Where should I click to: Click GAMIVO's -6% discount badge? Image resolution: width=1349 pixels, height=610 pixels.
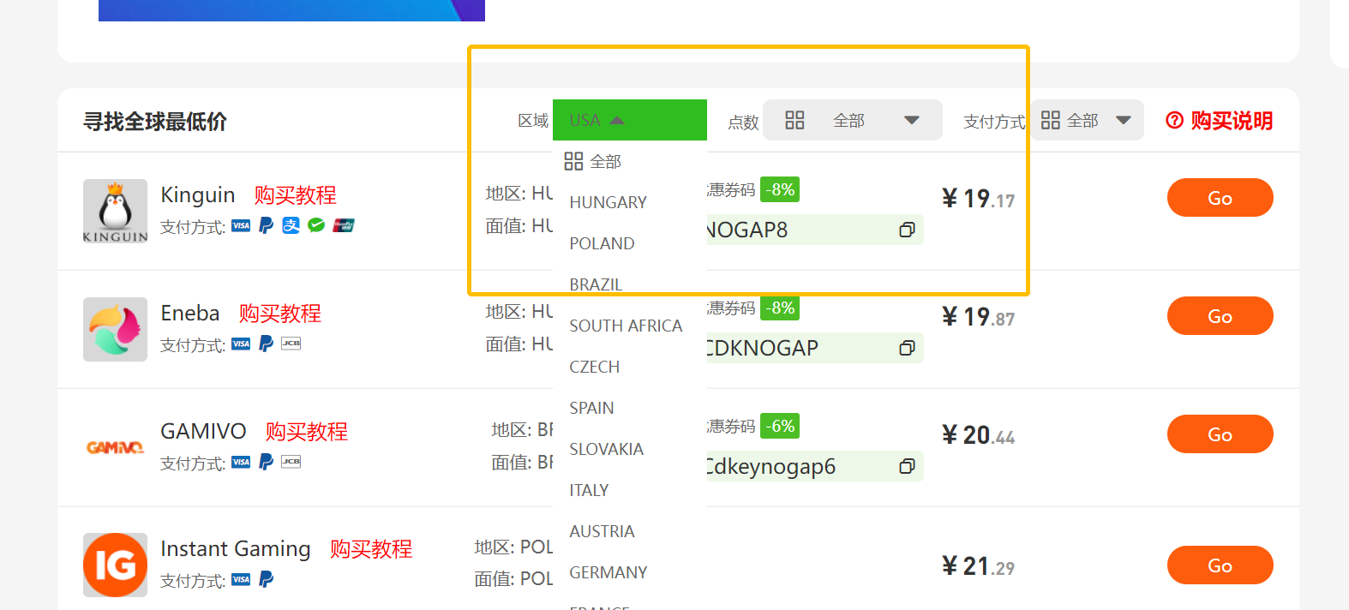click(x=780, y=426)
